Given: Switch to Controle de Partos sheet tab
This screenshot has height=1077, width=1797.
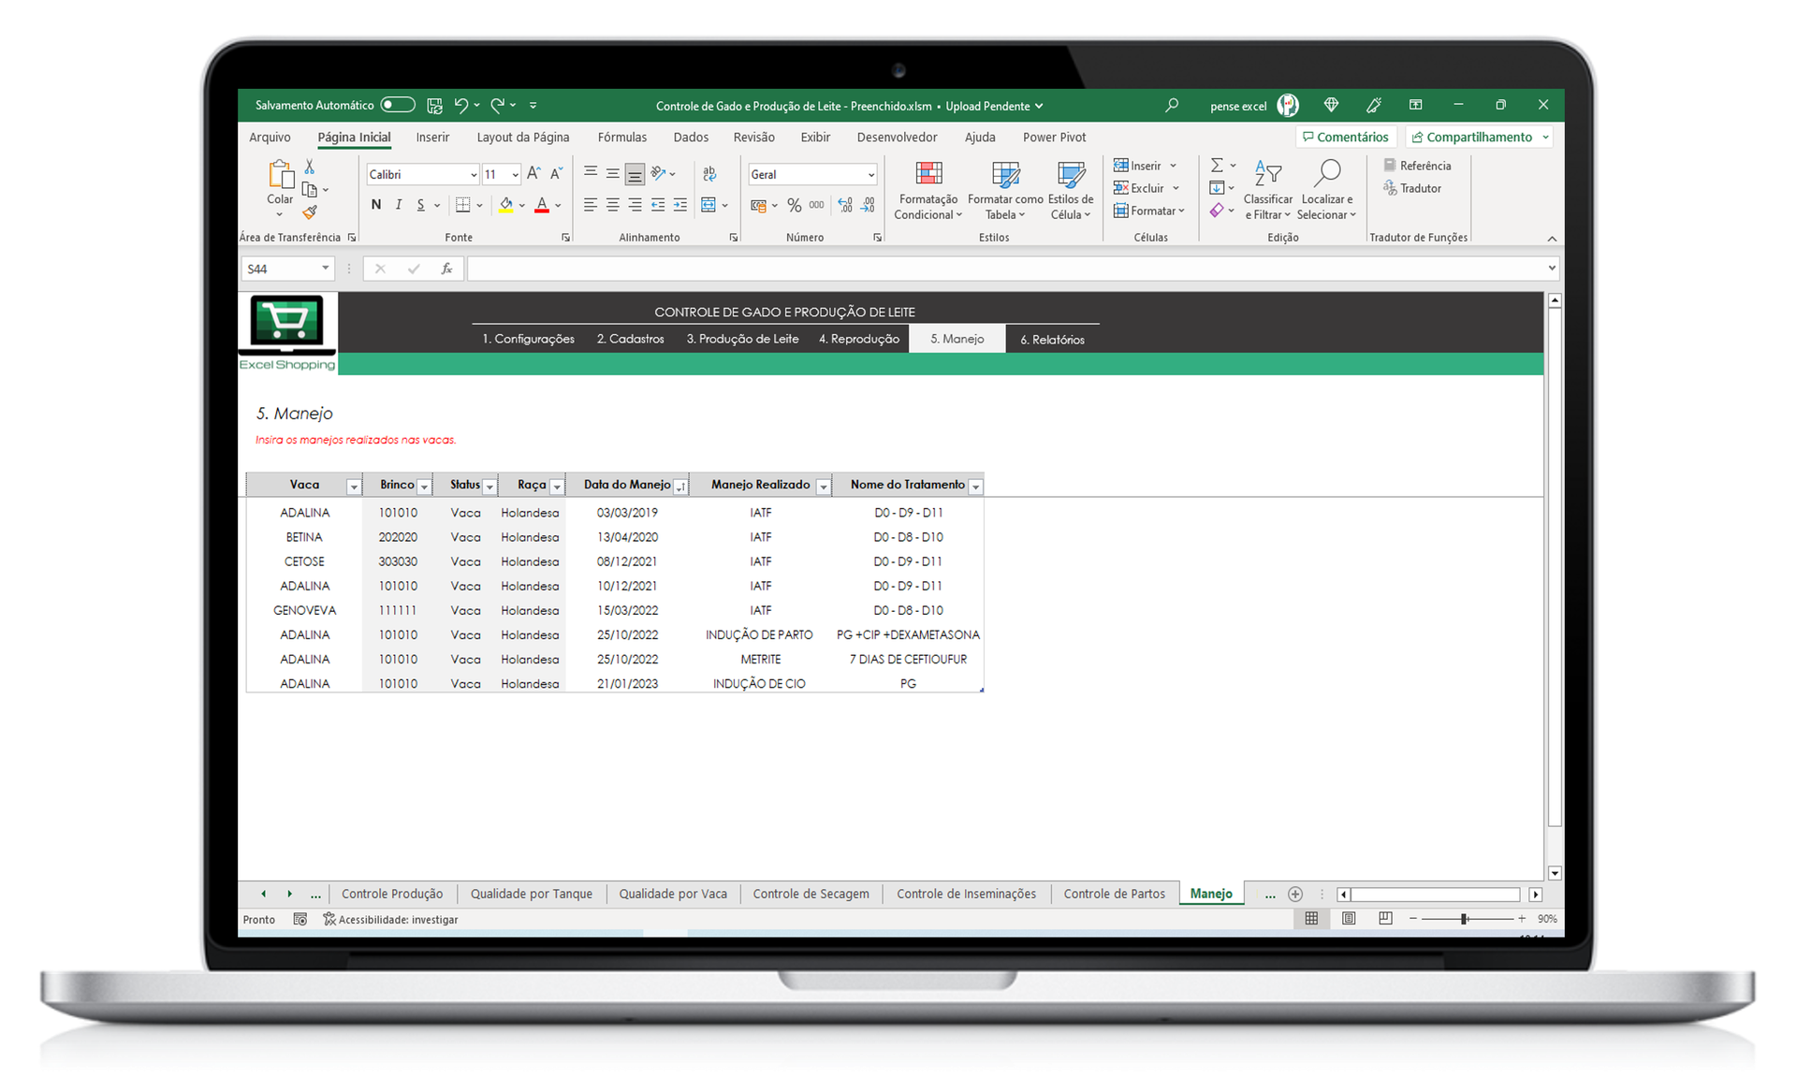Looking at the screenshot, I should click(x=1114, y=894).
